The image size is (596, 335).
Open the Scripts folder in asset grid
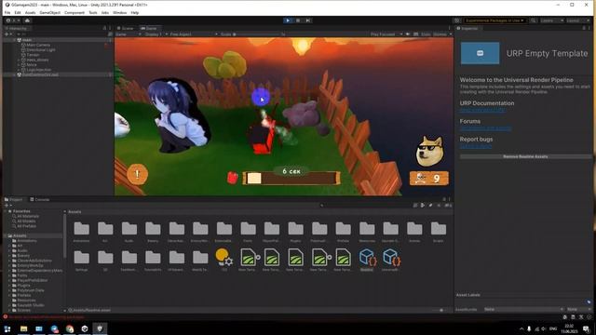439,229
